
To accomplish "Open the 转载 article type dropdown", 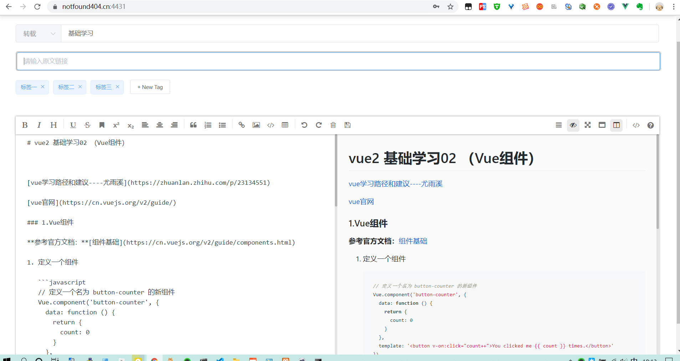I will pyautogui.click(x=39, y=33).
